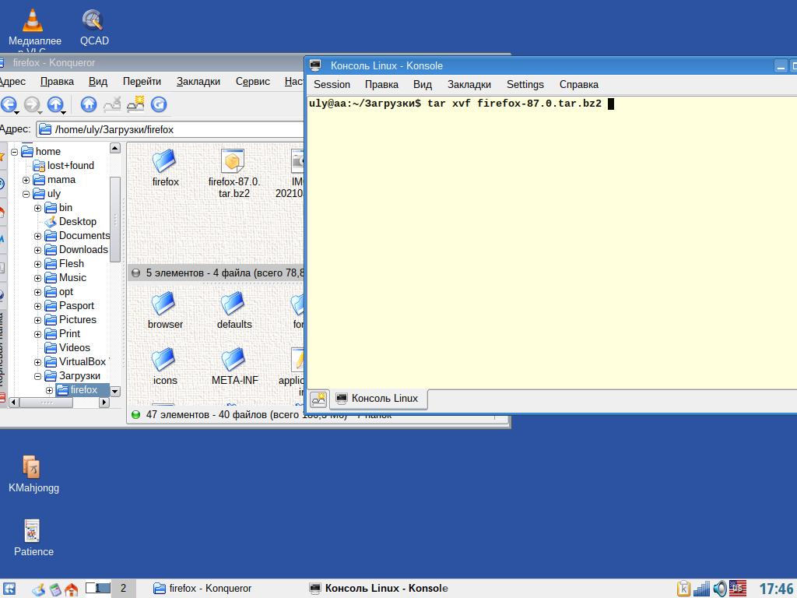Open the K menu start button

9,589
